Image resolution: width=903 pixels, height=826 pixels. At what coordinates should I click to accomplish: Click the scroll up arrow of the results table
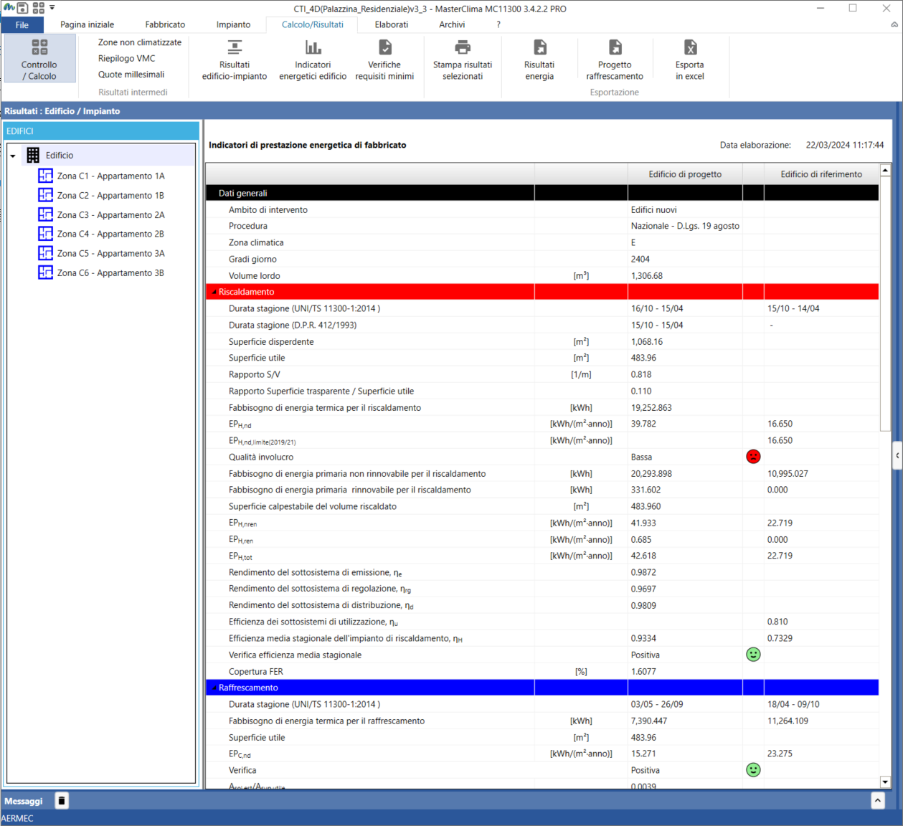pyautogui.click(x=885, y=171)
